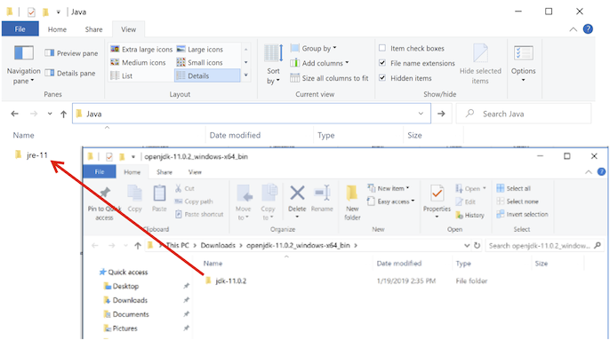Choose Small icons layout

[x=199, y=62]
